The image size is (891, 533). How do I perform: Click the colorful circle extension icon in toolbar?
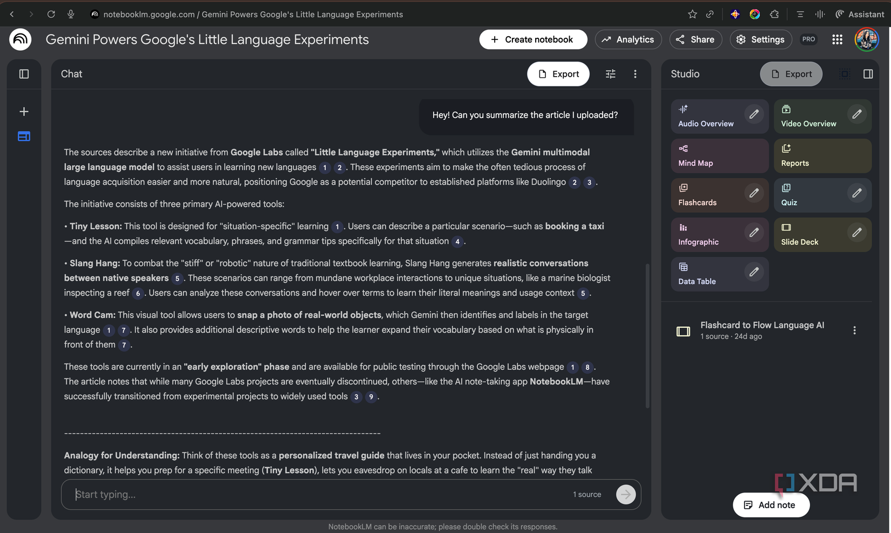[755, 15]
